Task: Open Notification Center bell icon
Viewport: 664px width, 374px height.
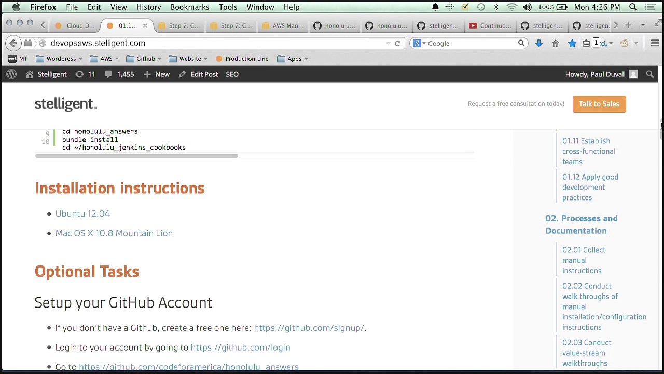Action: 435,7
